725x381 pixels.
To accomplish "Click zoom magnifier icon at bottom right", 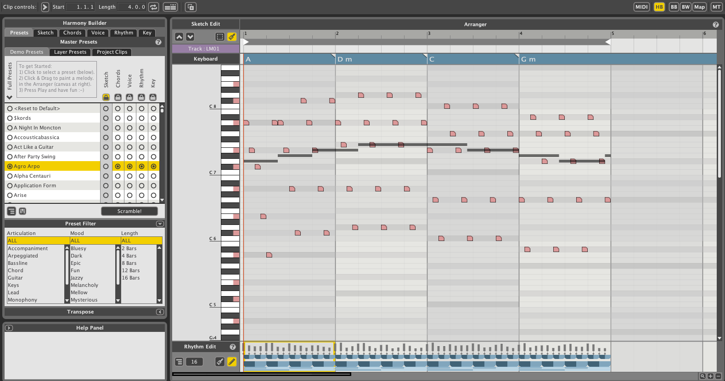I will tap(703, 376).
